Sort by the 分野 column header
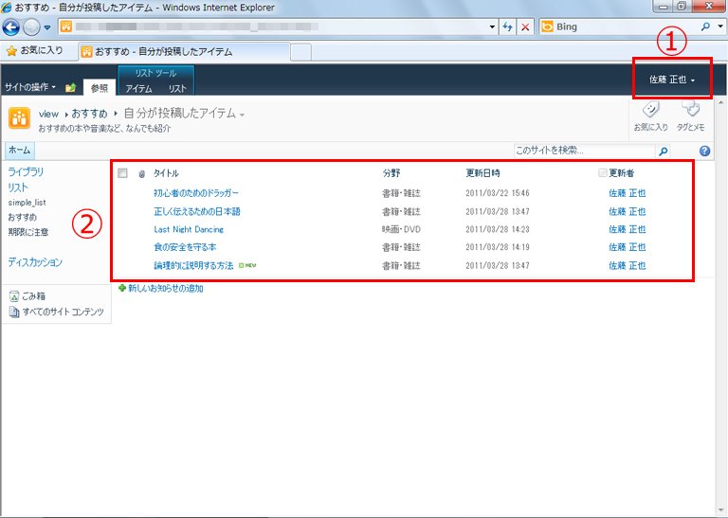 (x=391, y=173)
